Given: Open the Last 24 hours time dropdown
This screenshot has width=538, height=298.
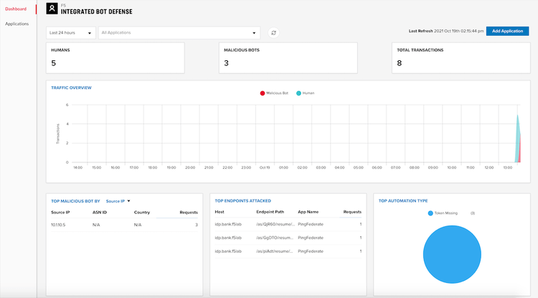Looking at the screenshot, I should click(71, 32).
